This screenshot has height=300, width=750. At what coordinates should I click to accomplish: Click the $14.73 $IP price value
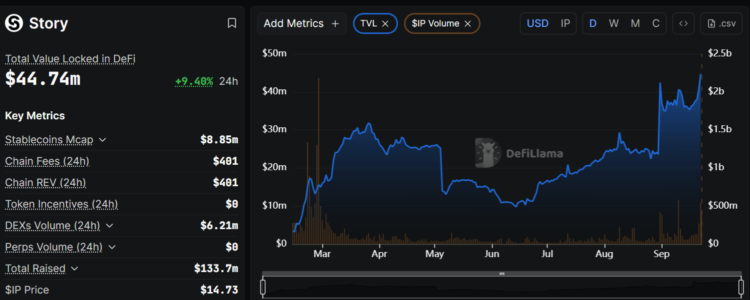tap(219, 290)
